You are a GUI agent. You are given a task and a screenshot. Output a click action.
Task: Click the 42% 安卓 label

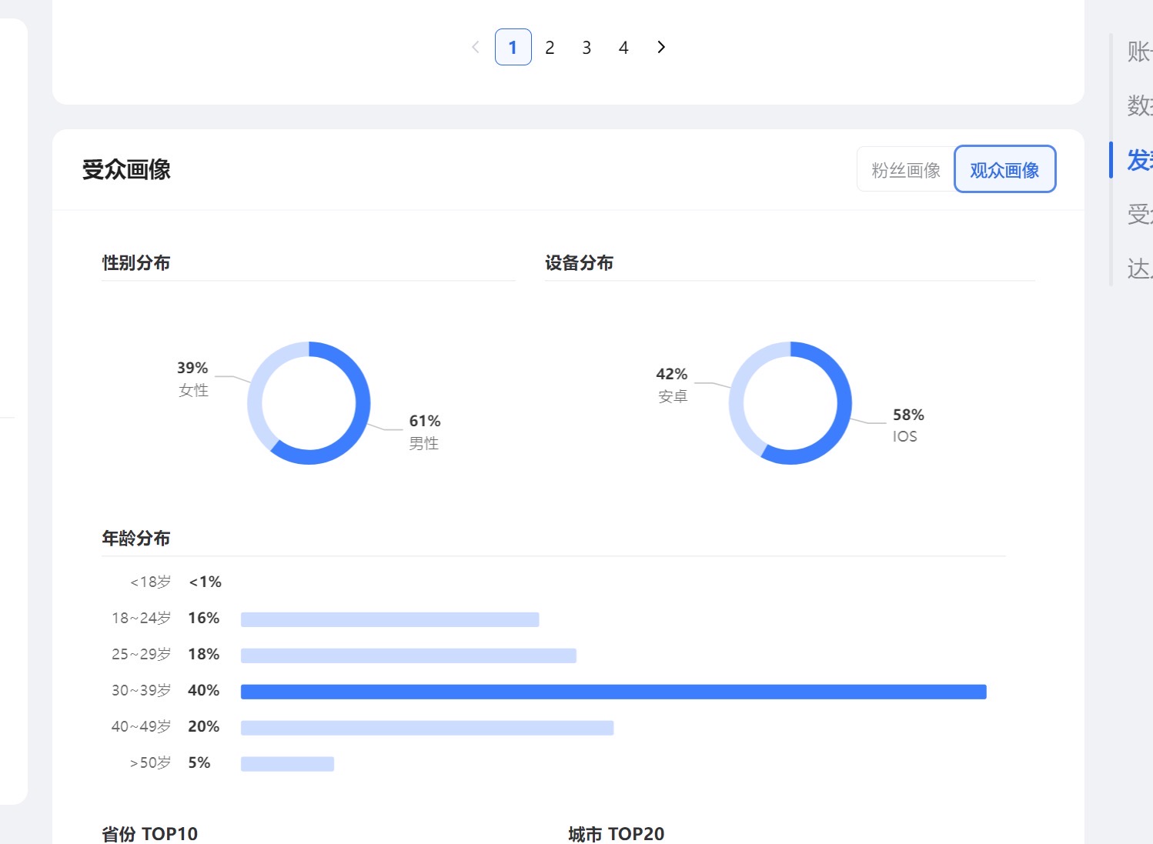671,385
